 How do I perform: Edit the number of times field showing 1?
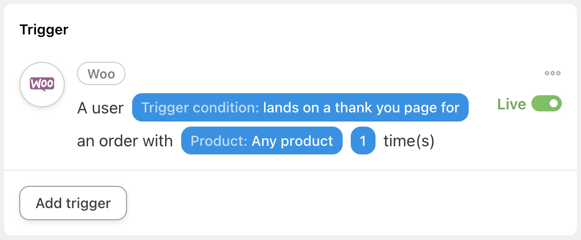[363, 141]
